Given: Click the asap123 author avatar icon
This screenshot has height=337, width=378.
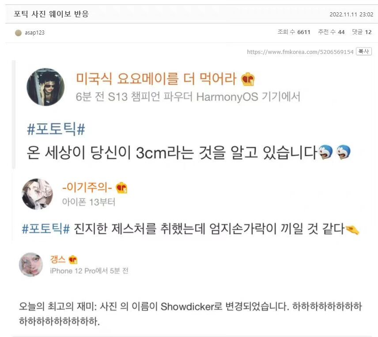Looking at the screenshot, I should tap(18, 33).
